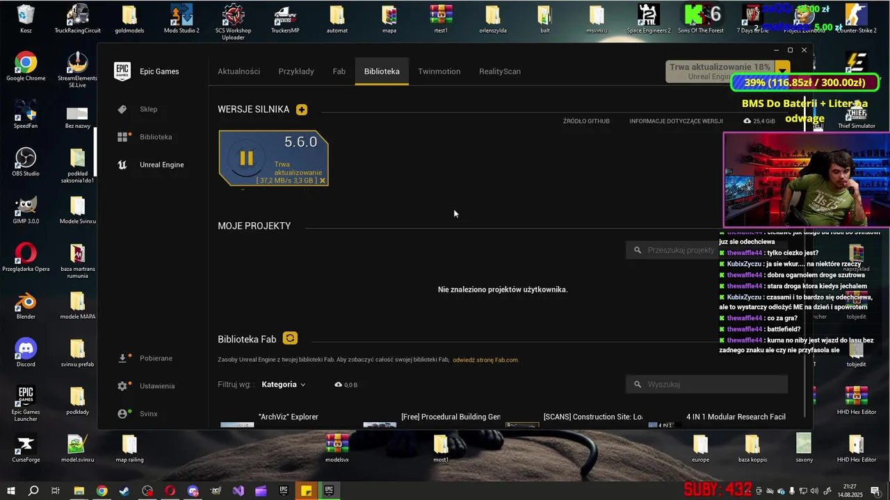
Task: Open the ŹRÓDŁO GITHUB link
Action: click(586, 121)
